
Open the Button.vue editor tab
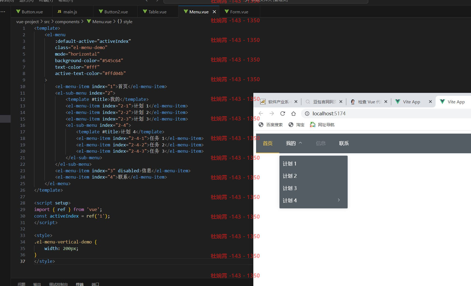pos(32,12)
